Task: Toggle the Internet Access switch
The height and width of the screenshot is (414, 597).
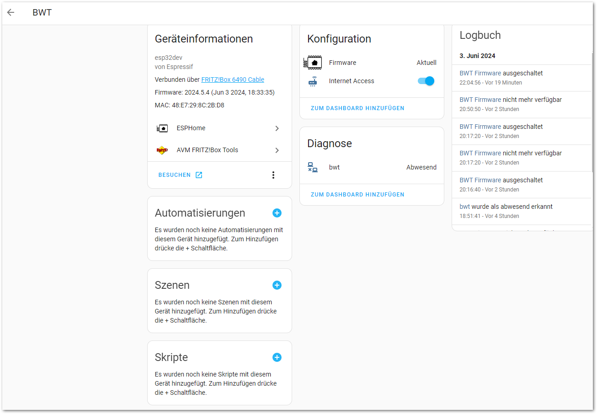Action: point(426,81)
